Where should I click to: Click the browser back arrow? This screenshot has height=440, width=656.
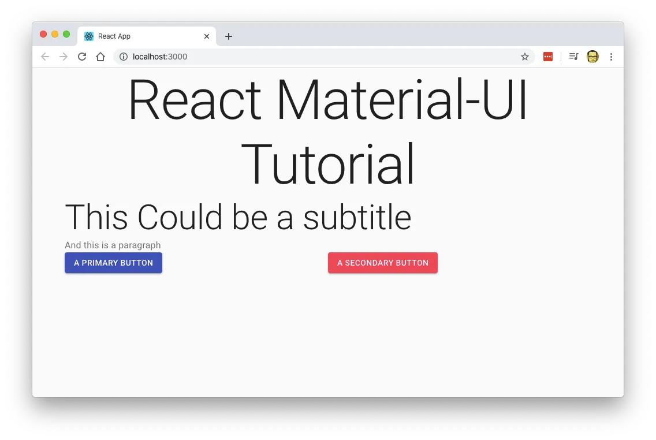point(45,57)
